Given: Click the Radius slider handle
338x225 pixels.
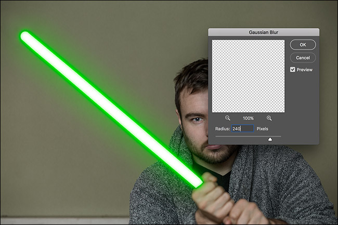Looking at the screenshot, I should [270, 139].
